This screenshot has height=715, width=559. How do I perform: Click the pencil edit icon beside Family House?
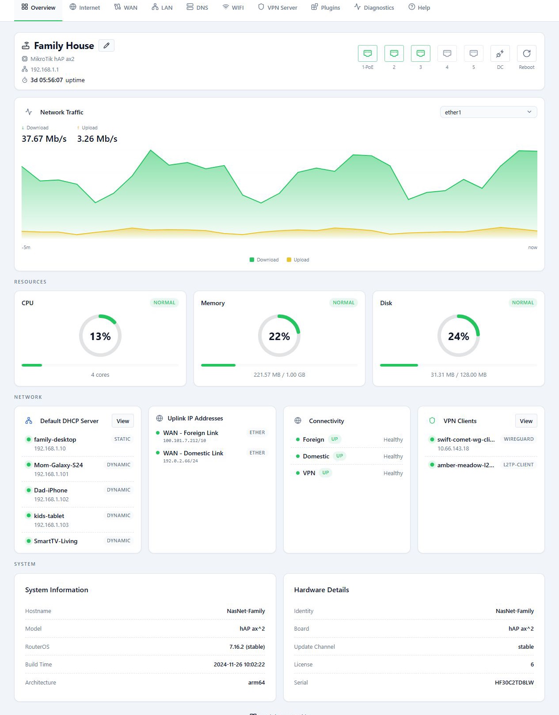point(106,45)
